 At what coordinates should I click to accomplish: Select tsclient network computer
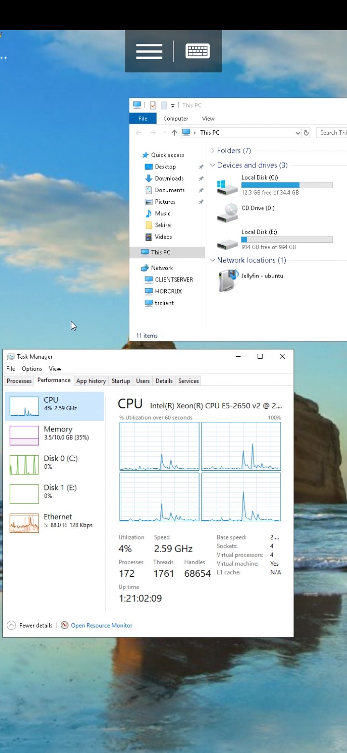point(164,303)
